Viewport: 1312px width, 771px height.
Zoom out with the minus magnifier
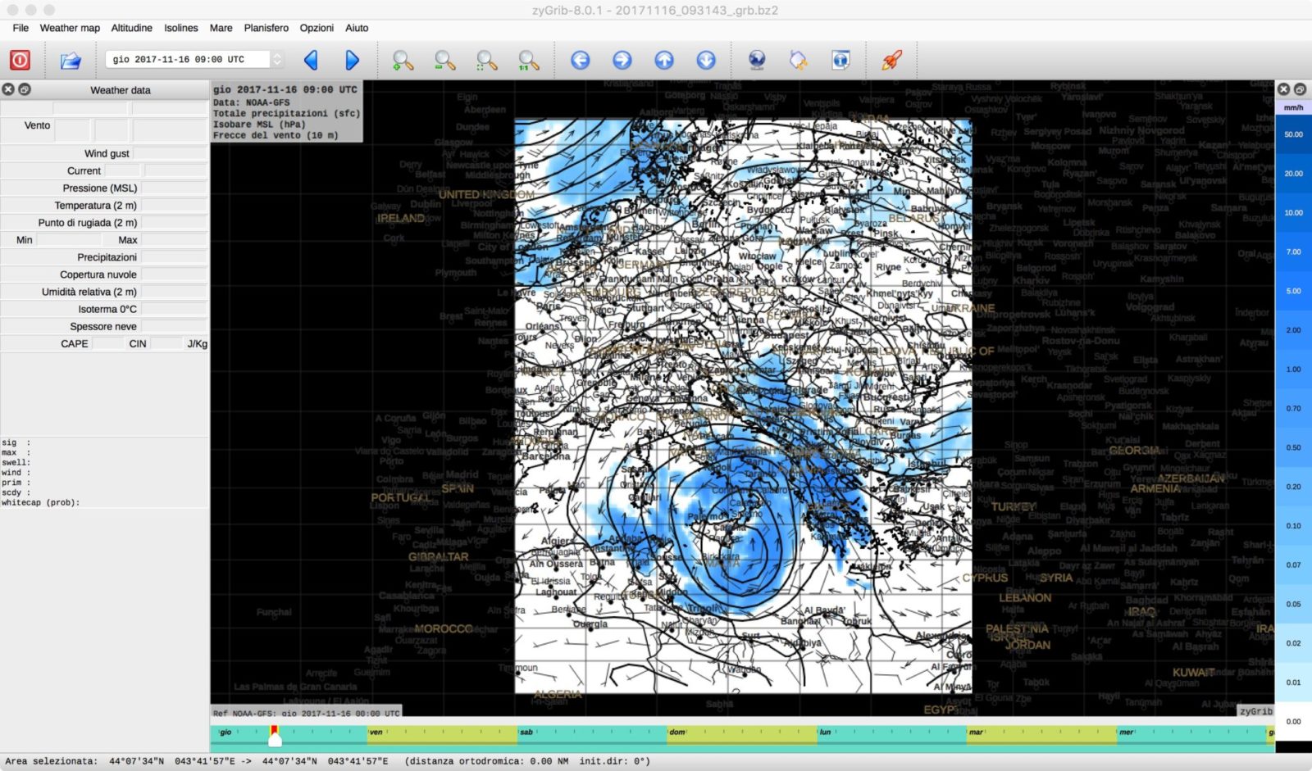pyautogui.click(x=444, y=60)
